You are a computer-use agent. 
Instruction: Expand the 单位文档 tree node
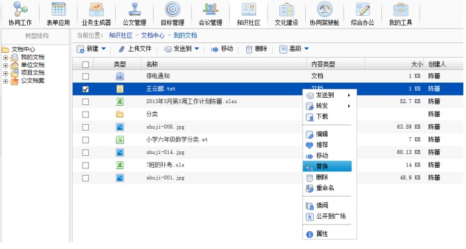[5, 65]
